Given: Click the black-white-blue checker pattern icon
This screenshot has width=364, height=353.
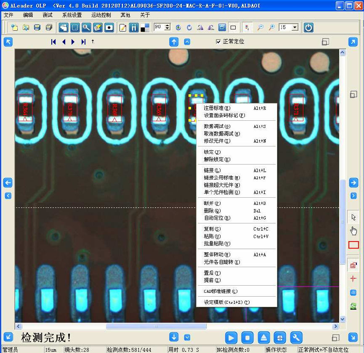Looking at the screenshot, I should point(145,28).
